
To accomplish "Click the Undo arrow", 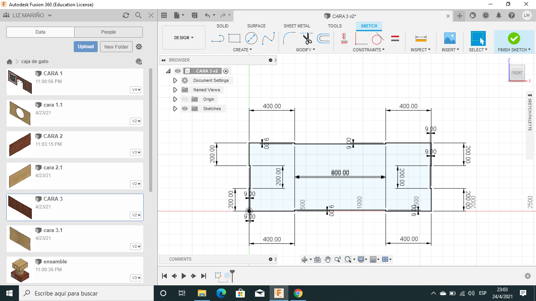I will point(208,15).
